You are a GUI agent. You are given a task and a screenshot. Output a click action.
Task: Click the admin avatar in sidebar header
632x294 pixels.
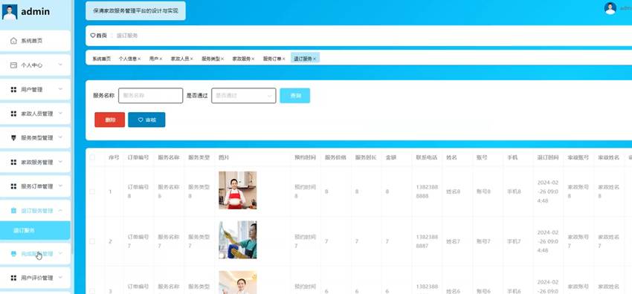(10, 12)
